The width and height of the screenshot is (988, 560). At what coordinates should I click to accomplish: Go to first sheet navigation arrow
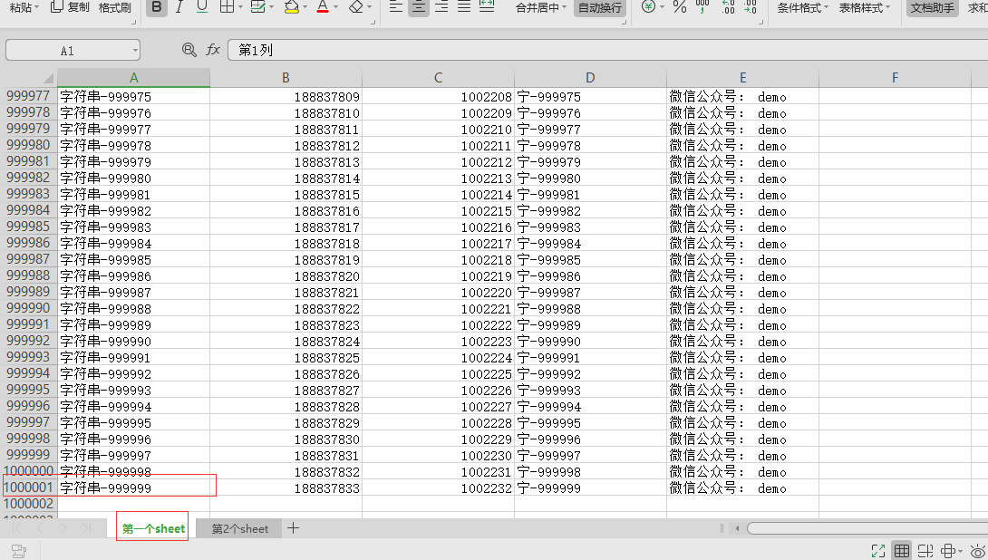click(x=17, y=528)
